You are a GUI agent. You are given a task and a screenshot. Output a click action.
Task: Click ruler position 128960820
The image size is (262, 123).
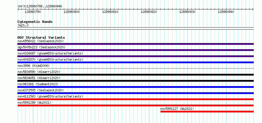149,12
